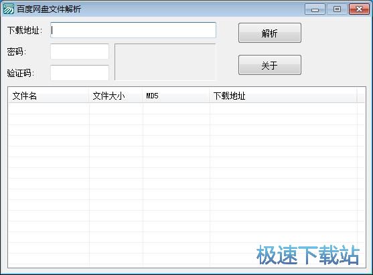Maximize the 百度网盘文件解析 window

coord(337,9)
